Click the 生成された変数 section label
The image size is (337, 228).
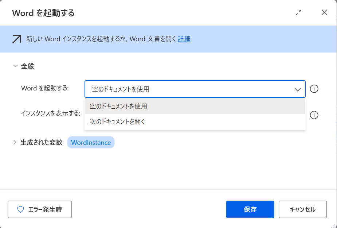[41, 142]
